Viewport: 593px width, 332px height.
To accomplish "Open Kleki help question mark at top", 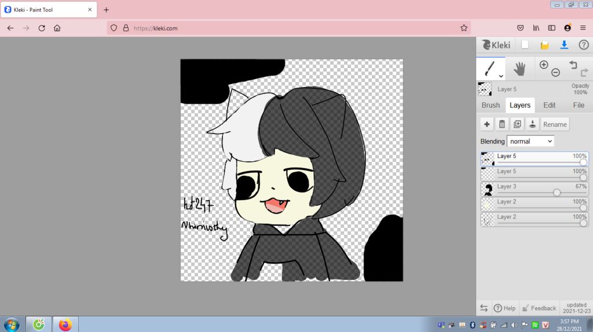I will pyautogui.click(x=584, y=45).
